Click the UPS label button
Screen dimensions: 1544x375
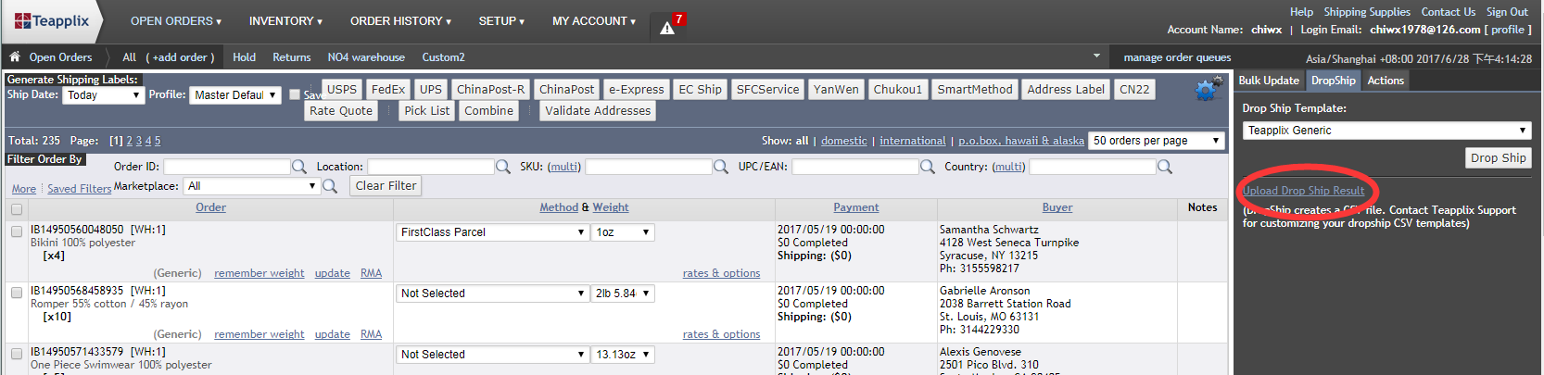(x=431, y=90)
